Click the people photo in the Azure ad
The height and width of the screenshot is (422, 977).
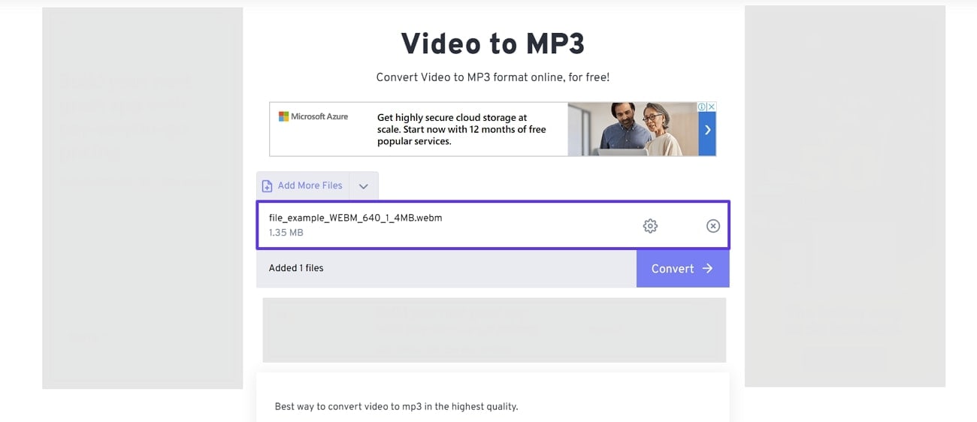coord(633,129)
